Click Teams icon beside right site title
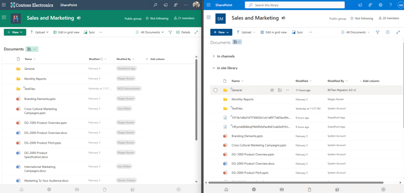The width and height of the screenshot is (404, 193). coord(283,18)
